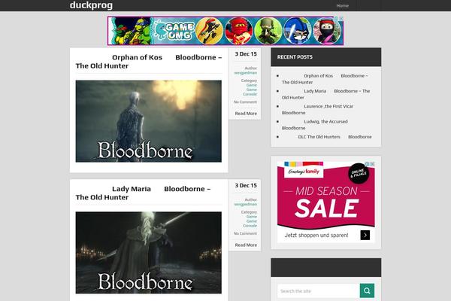Open Game Console category on Orphan of Kos post
The height and width of the screenshot is (301, 451).
(x=250, y=92)
